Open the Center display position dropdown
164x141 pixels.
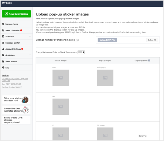[142, 136]
